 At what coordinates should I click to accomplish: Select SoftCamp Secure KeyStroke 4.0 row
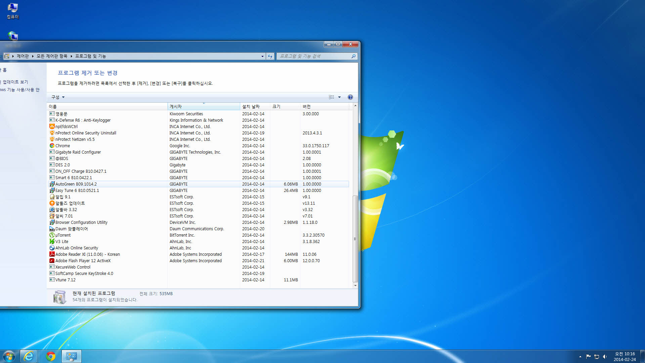coord(199,273)
